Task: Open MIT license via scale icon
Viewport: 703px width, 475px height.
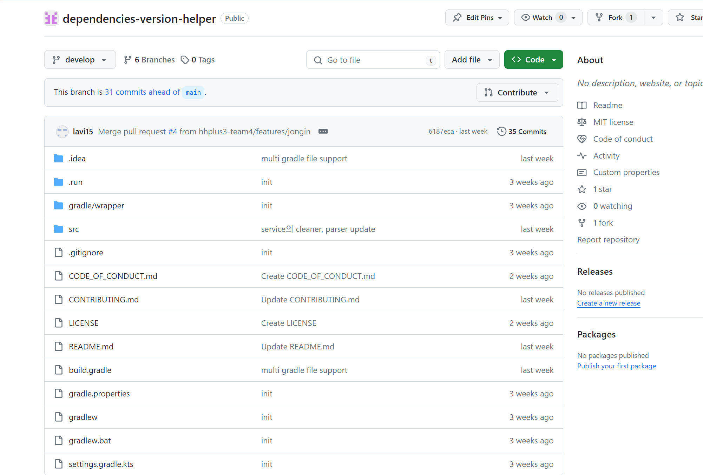Action: [x=582, y=122]
